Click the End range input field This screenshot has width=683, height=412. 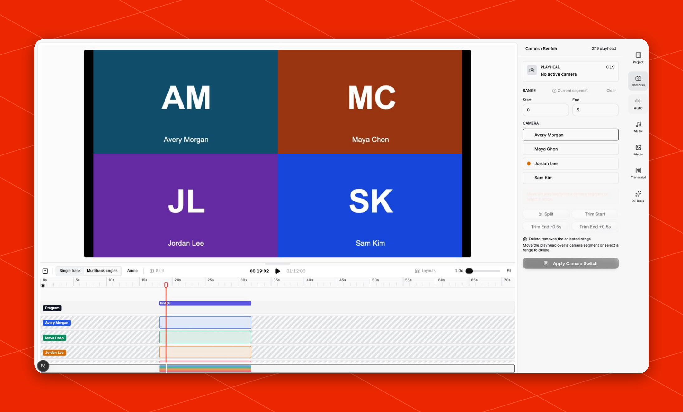pyautogui.click(x=595, y=110)
